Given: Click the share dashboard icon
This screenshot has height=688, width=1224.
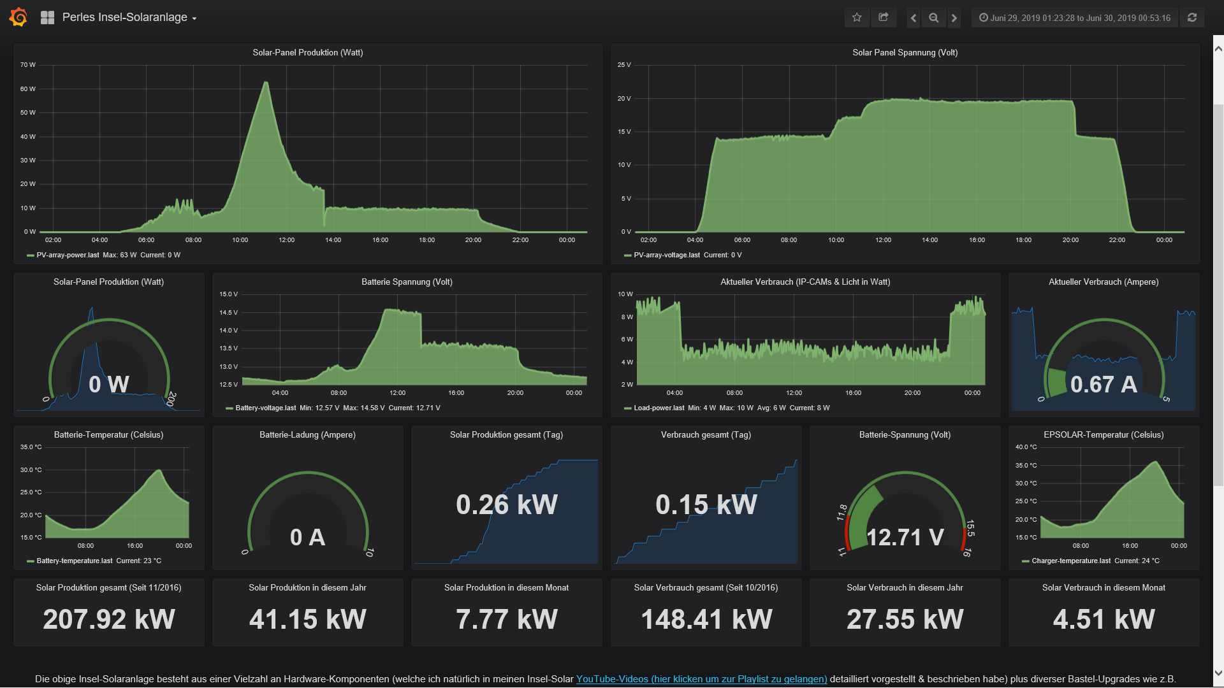Looking at the screenshot, I should [884, 18].
